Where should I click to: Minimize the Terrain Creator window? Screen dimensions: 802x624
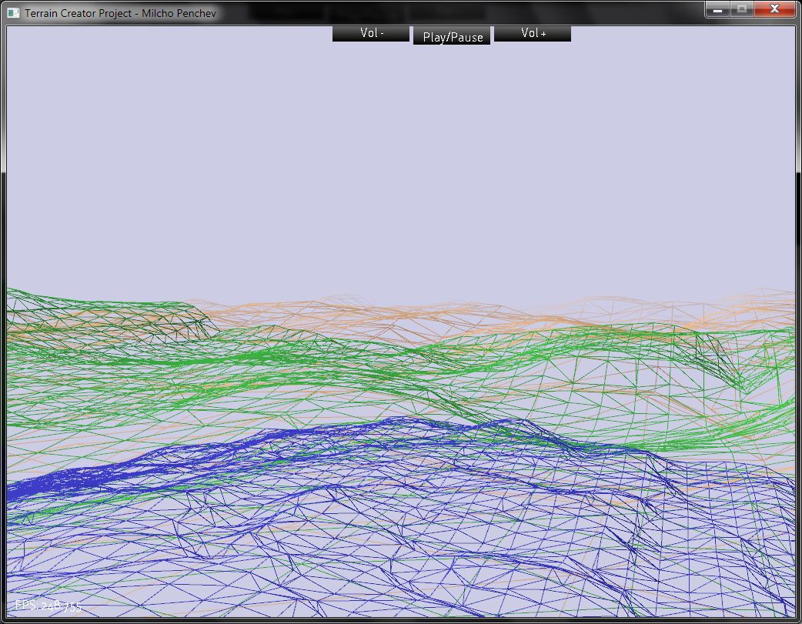718,9
